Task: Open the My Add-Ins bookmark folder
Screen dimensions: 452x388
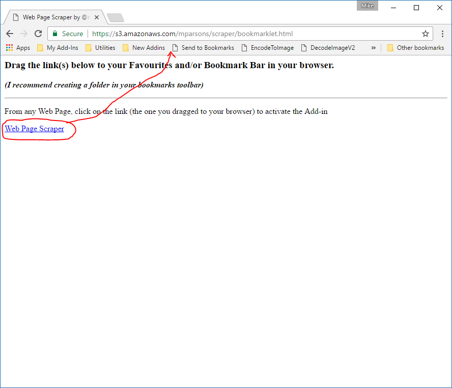Action: click(x=58, y=48)
